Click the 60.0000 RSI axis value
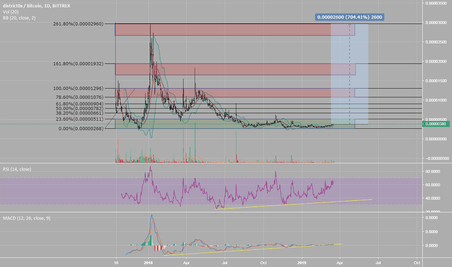This screenshot has height=267, width=452. (x=433, y=185)
